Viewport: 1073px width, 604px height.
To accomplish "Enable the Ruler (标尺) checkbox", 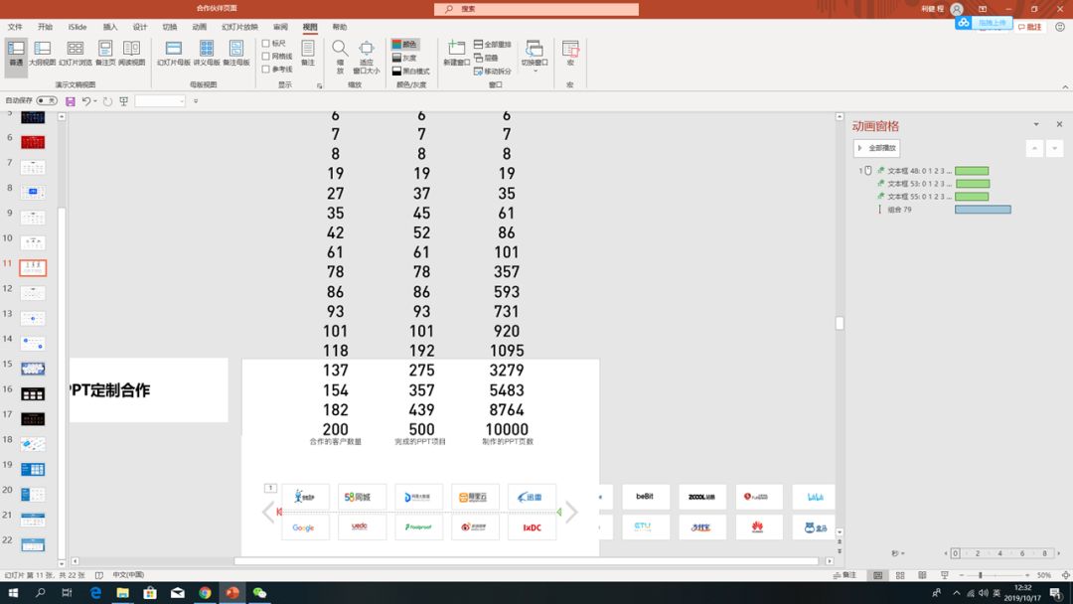I will [x=266, y=44].
